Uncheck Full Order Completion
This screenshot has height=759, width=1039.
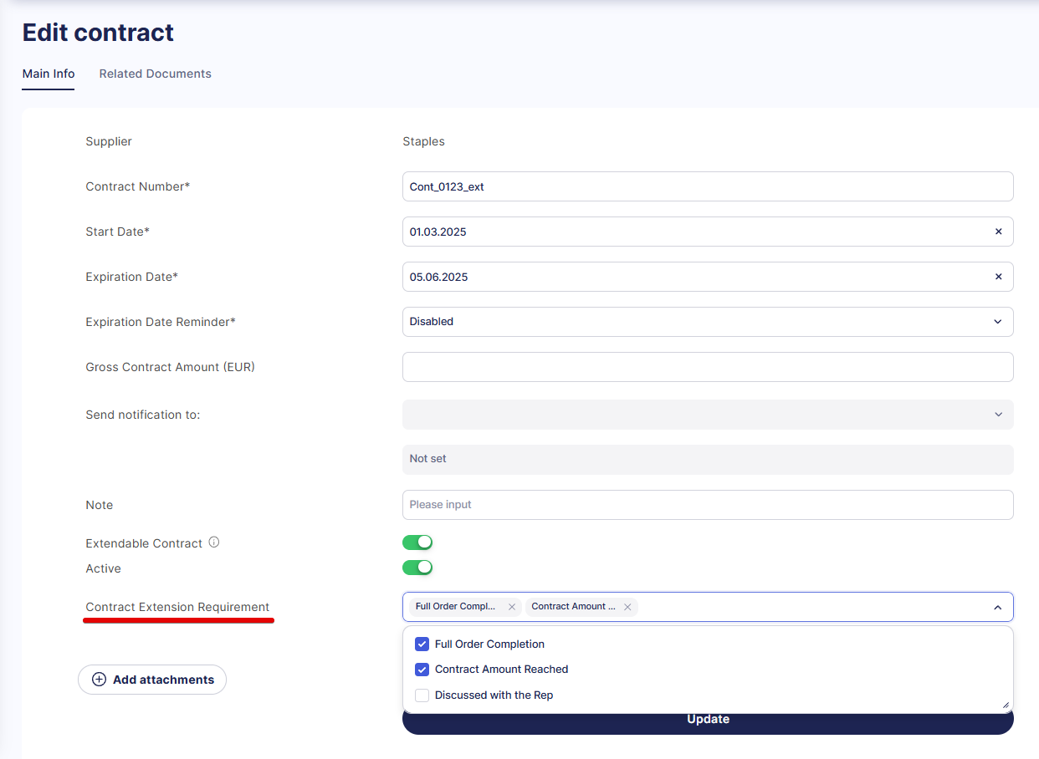click(422, 644)
